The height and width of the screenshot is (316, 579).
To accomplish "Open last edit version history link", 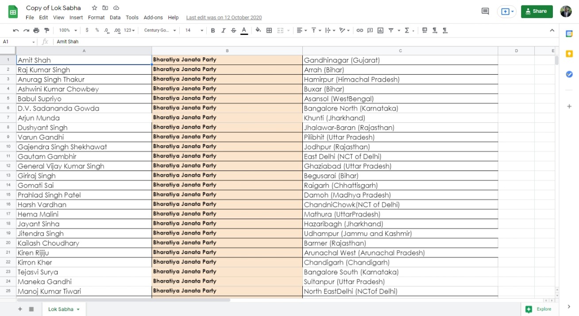I will 224,18.
